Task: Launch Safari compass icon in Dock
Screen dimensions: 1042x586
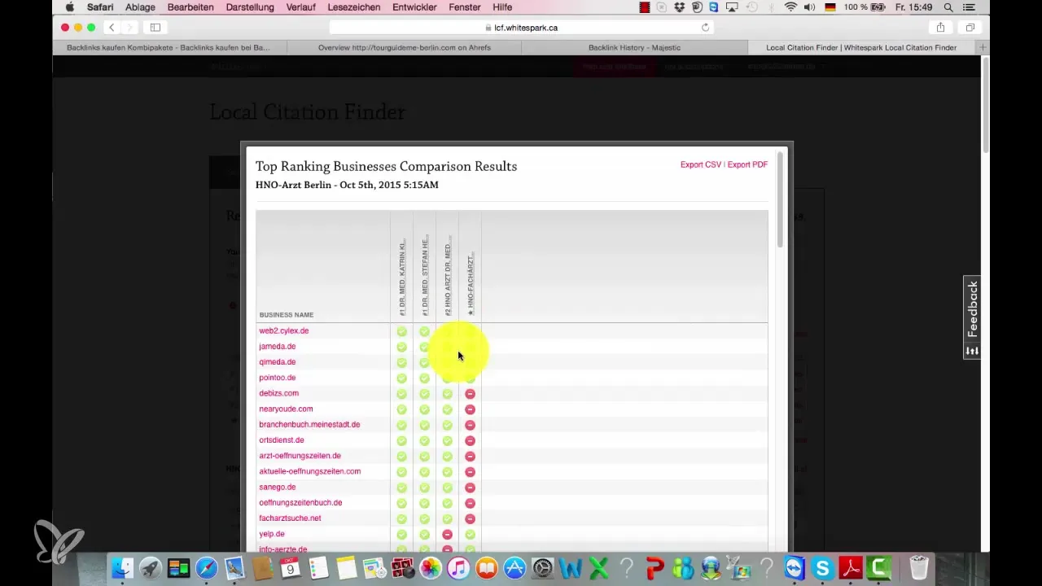Action: 207,567
